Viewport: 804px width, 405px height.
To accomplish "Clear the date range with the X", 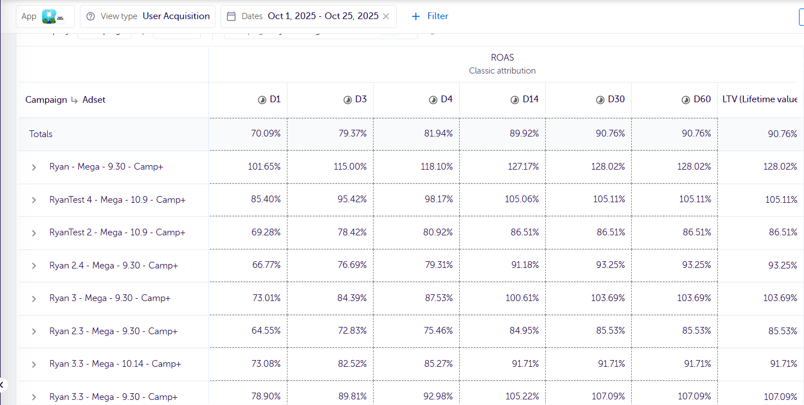I will point(386,16).
